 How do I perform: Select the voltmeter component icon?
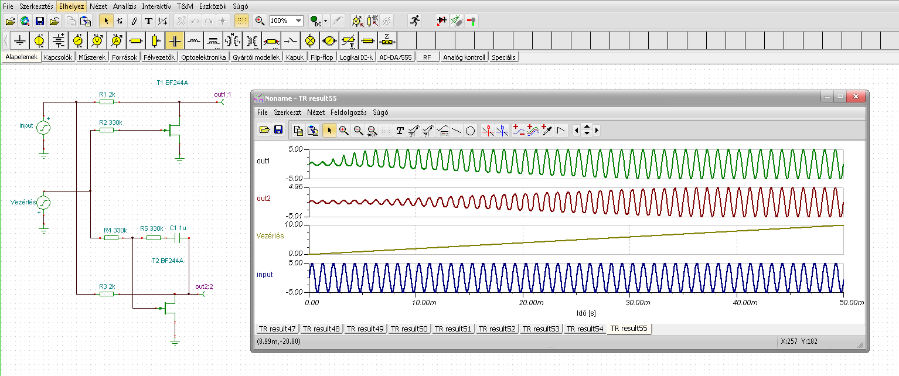98,41
